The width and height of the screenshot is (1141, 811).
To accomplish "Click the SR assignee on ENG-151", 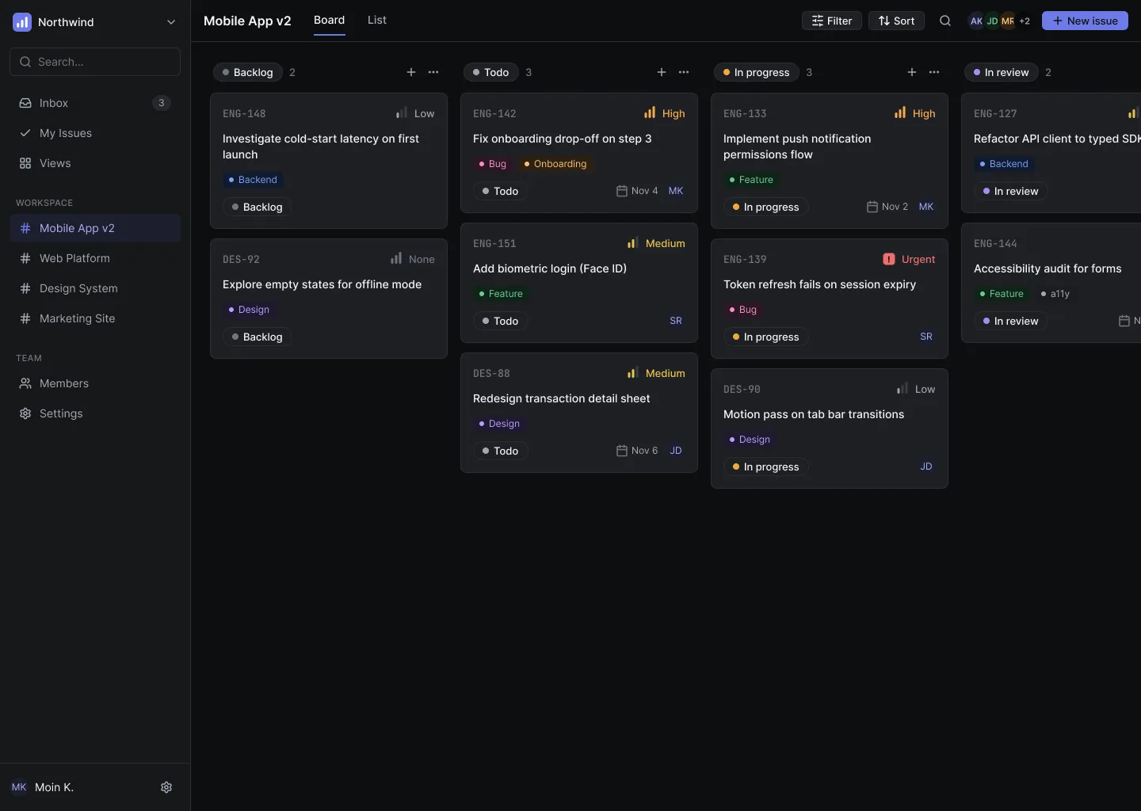I will click(676, 321).
